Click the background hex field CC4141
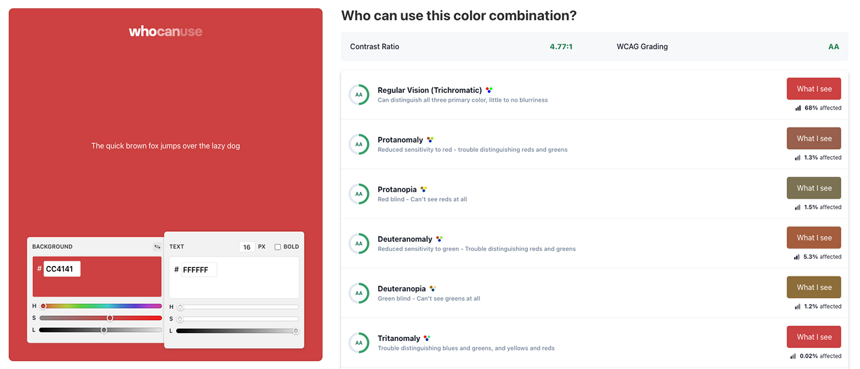Viewport: 860px width, 369px height. tap(62, 269)
